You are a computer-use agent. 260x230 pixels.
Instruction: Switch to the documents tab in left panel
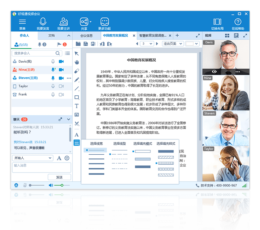tap(51, 36)
